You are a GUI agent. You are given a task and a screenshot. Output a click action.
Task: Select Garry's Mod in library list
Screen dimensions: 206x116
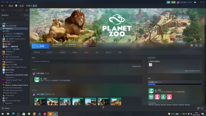point(9,72)
